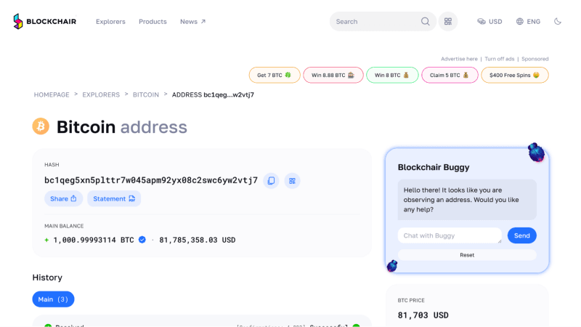
Task: Send message to Buggy
Action: click(x=521, y=235)
